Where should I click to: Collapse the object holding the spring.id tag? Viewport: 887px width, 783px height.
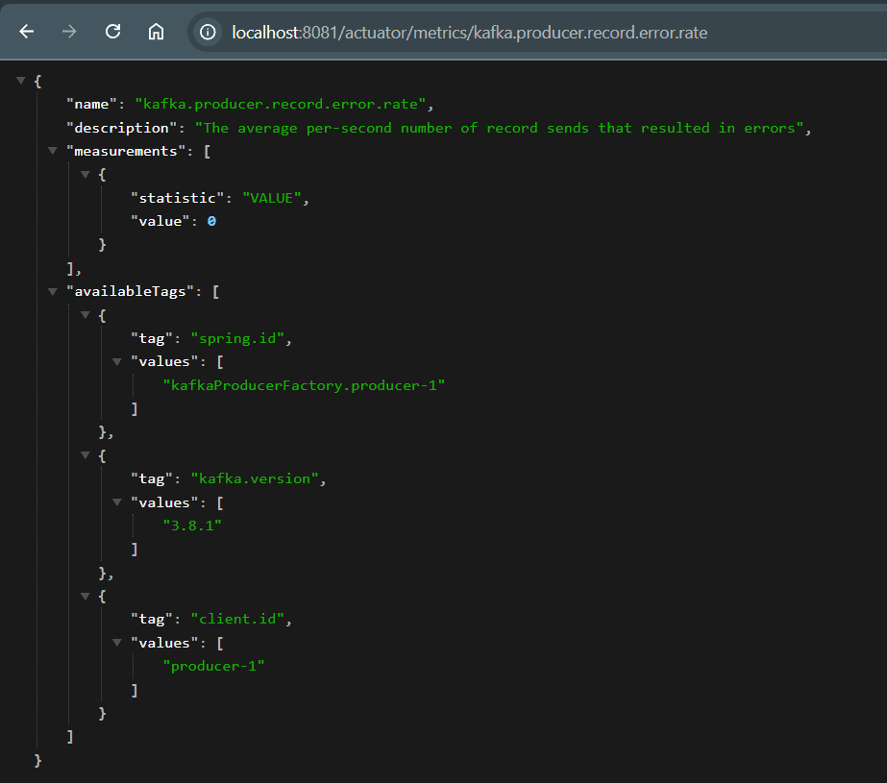coord(86,315)
